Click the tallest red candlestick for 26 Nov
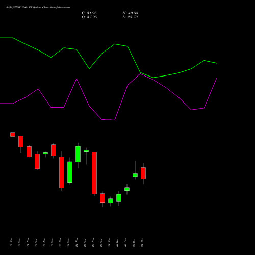The height and width of the screenshot is (255, 255). [94, 173]
